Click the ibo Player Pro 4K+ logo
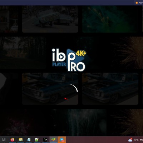This screenshot has height=143, width=143. click(69, 60)
